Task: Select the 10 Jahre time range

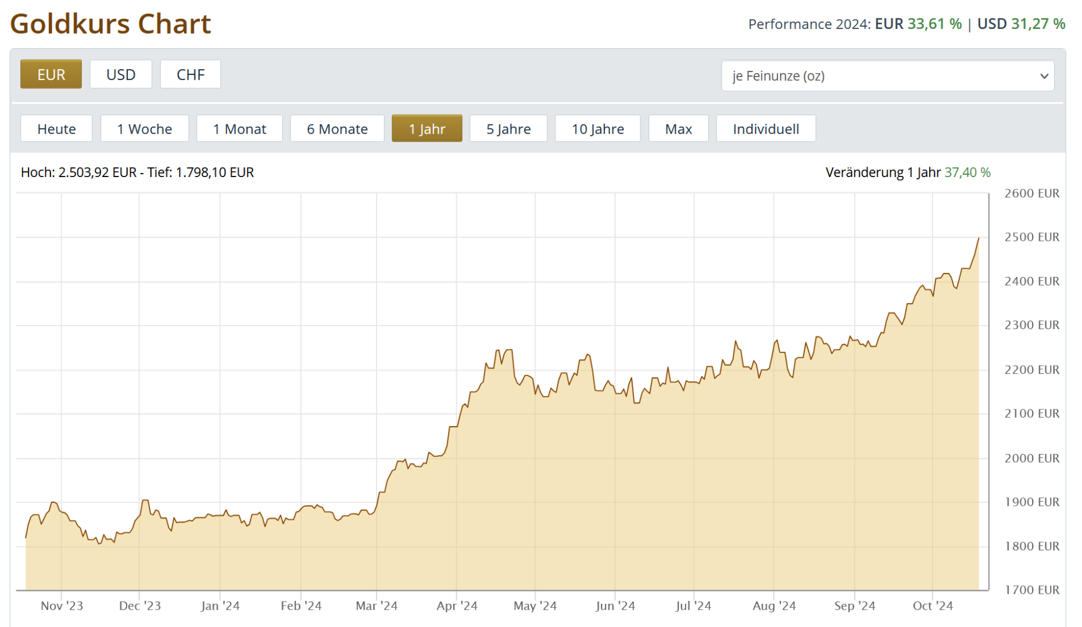Action: 598,129
